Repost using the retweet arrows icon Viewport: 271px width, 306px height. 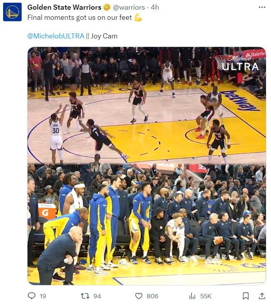click(85, 296)
